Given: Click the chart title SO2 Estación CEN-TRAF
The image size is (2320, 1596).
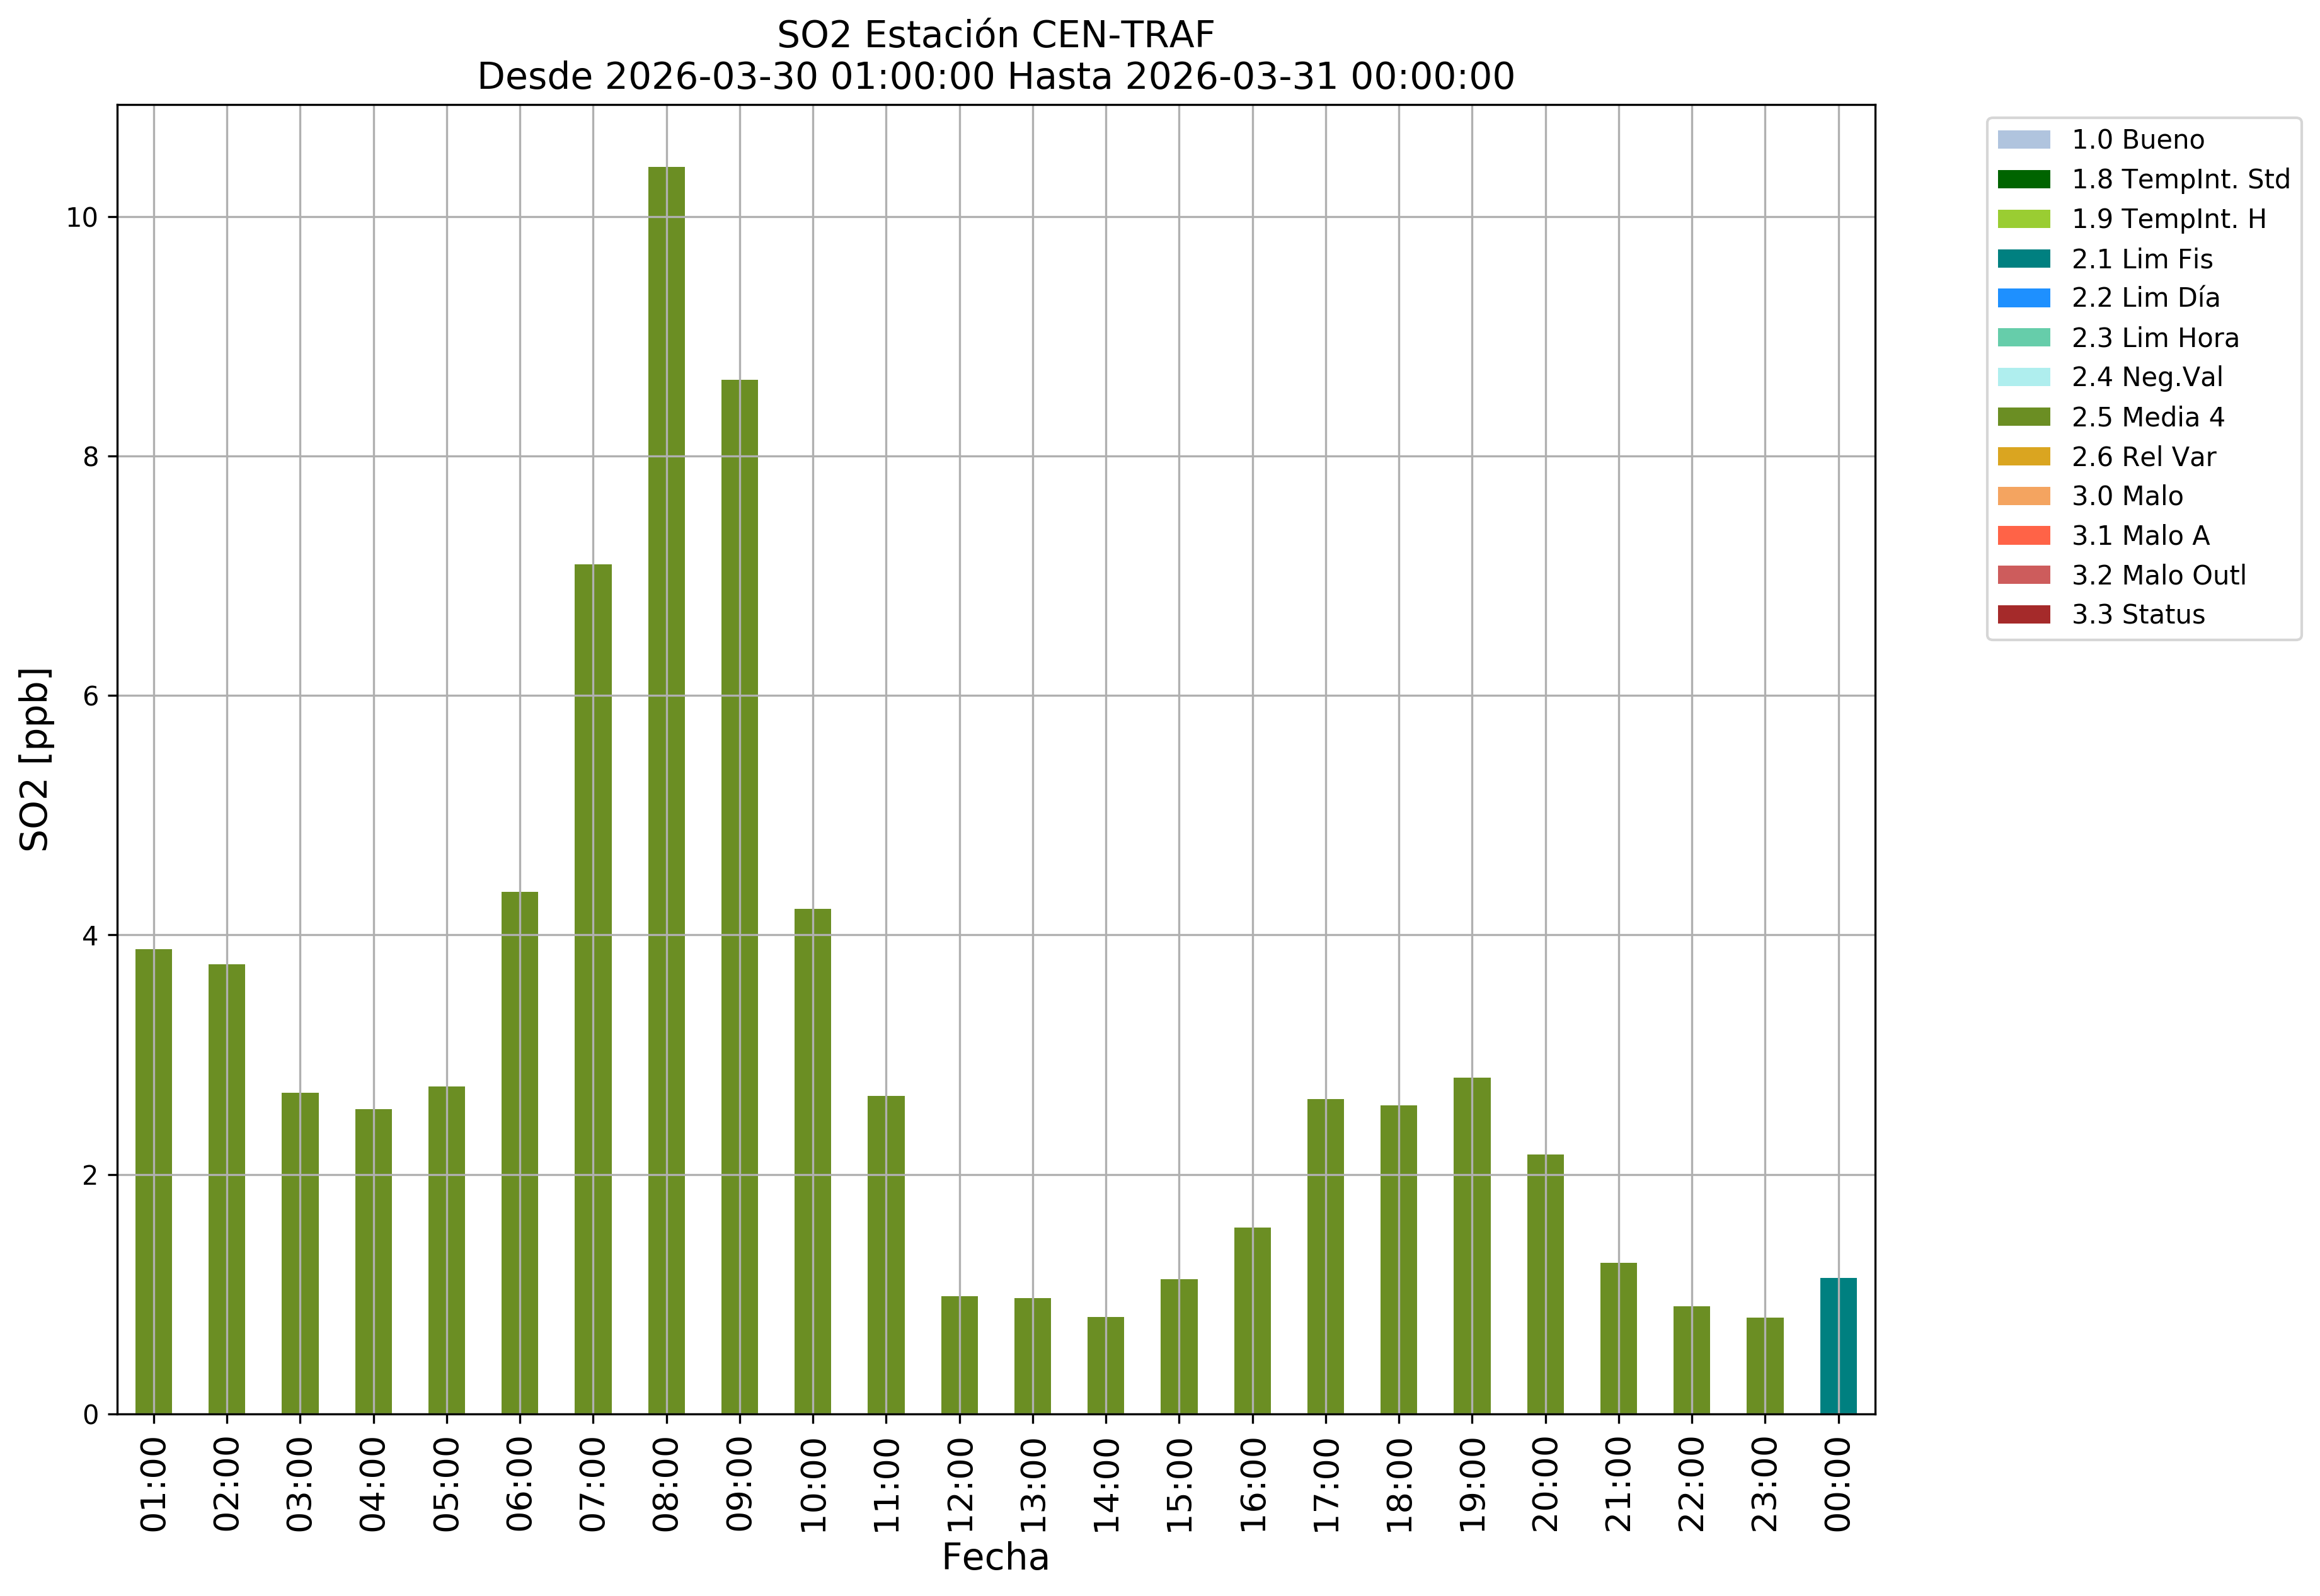Looking at the screenshot, I should click(x=994, y=35).
